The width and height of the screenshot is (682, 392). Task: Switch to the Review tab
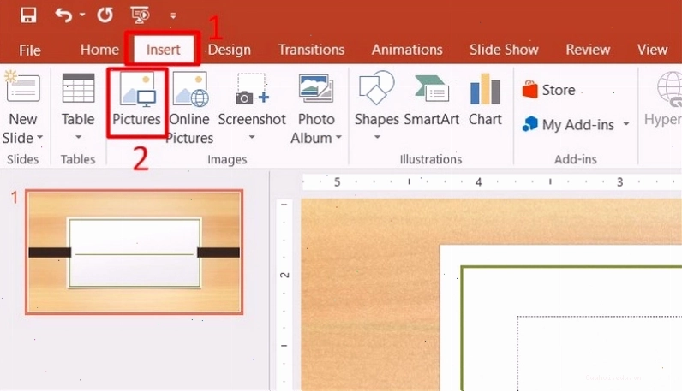tap(588, 50)
